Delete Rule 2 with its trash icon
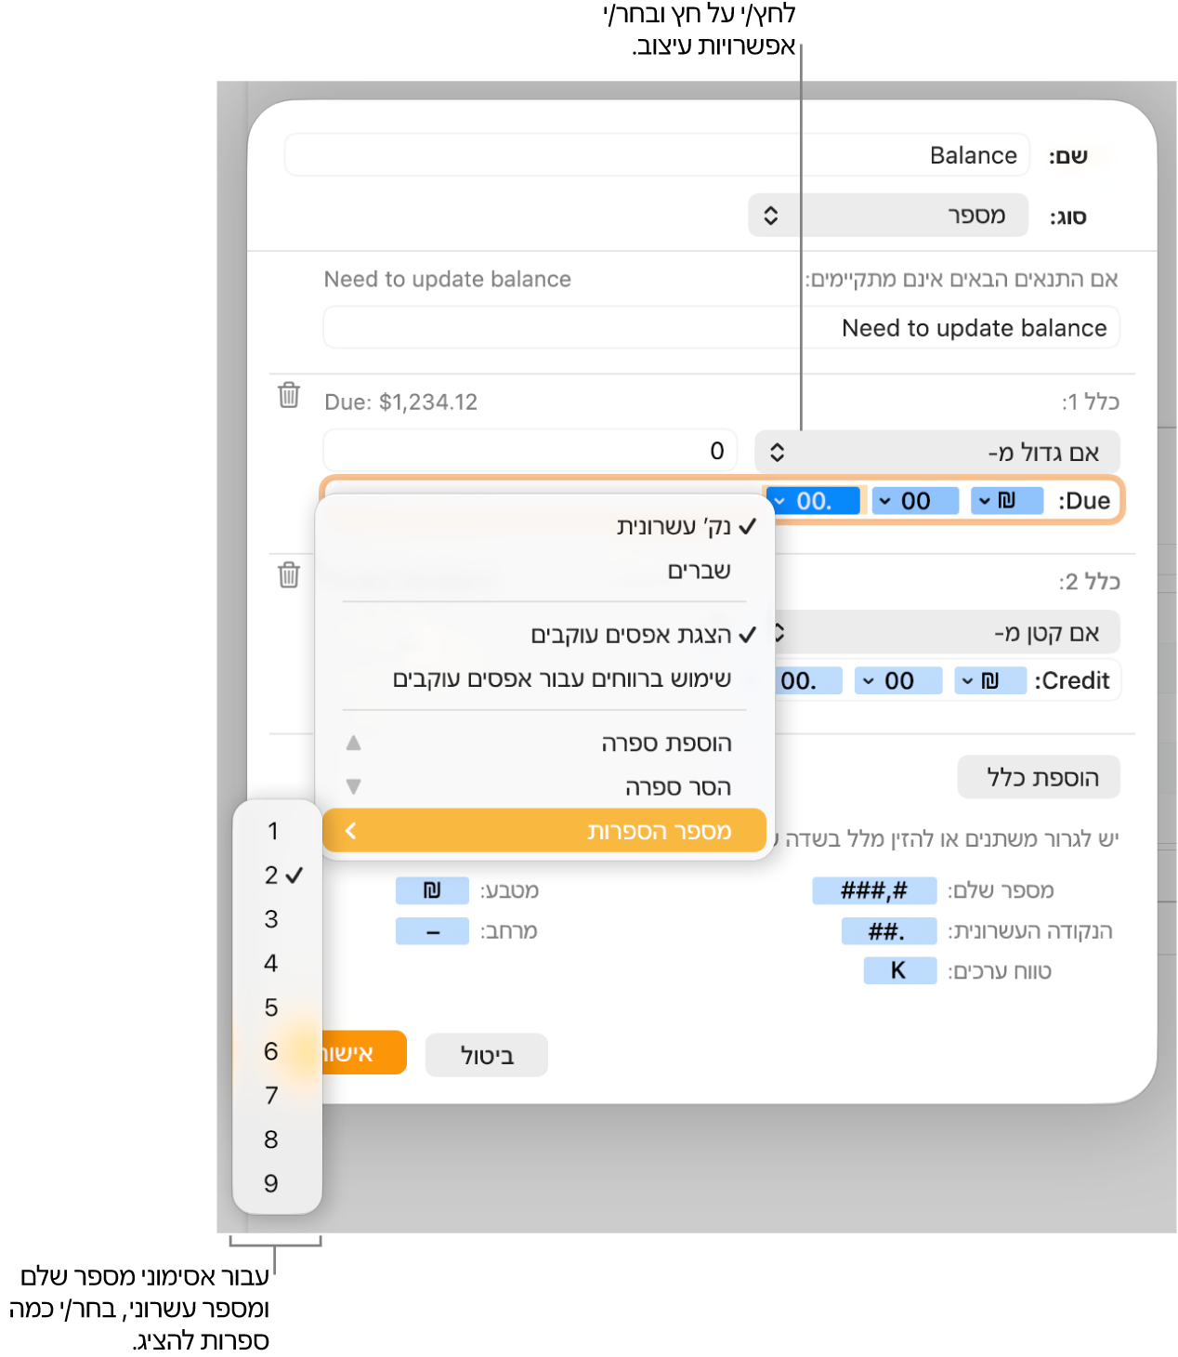Viewport: 1178px width, 1357px height. (x=289, y=574)
